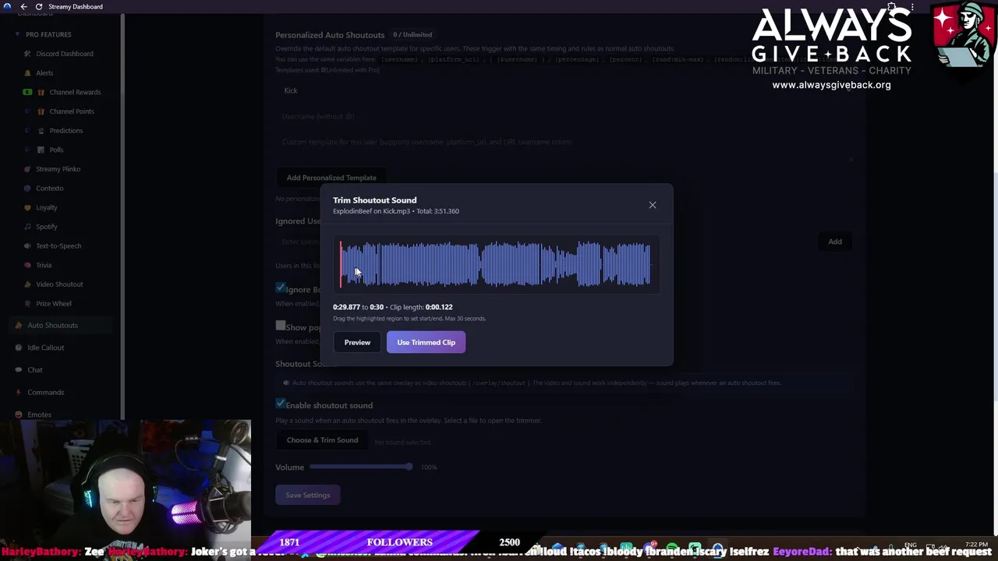The image size is (998, 561).
Task: Click the red start marker on waveform
Action: point(341,265)
